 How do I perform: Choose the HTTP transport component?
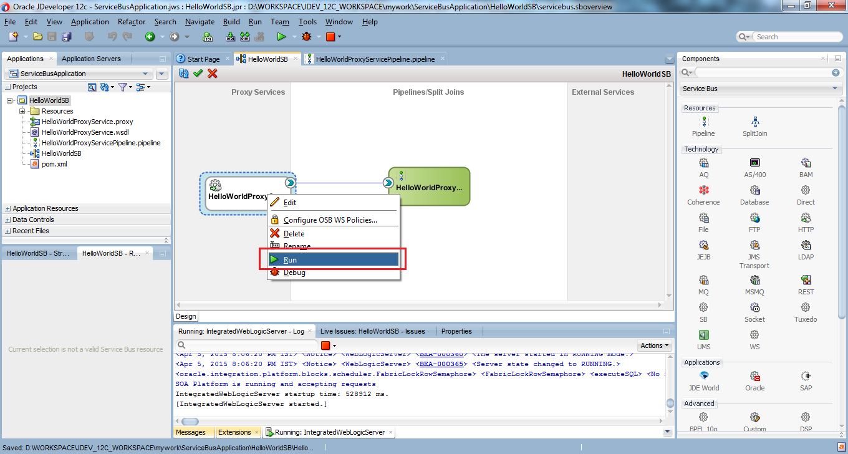tap(806, 223)
